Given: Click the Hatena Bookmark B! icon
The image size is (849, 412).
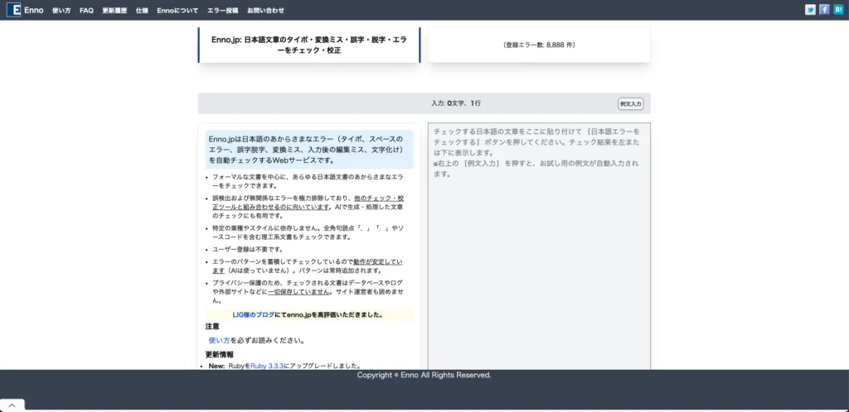Looking at the screenshot, I should coord(838,10).
